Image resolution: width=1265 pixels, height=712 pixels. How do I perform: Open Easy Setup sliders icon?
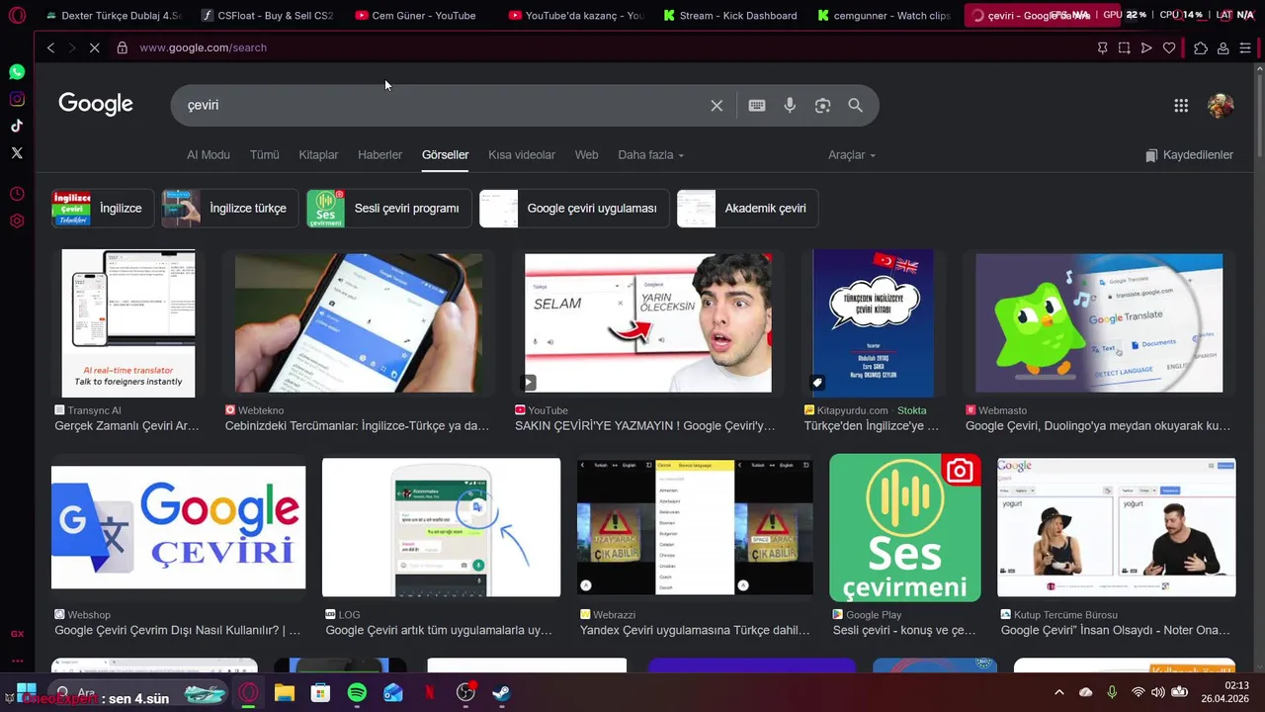coord(1245,47)
